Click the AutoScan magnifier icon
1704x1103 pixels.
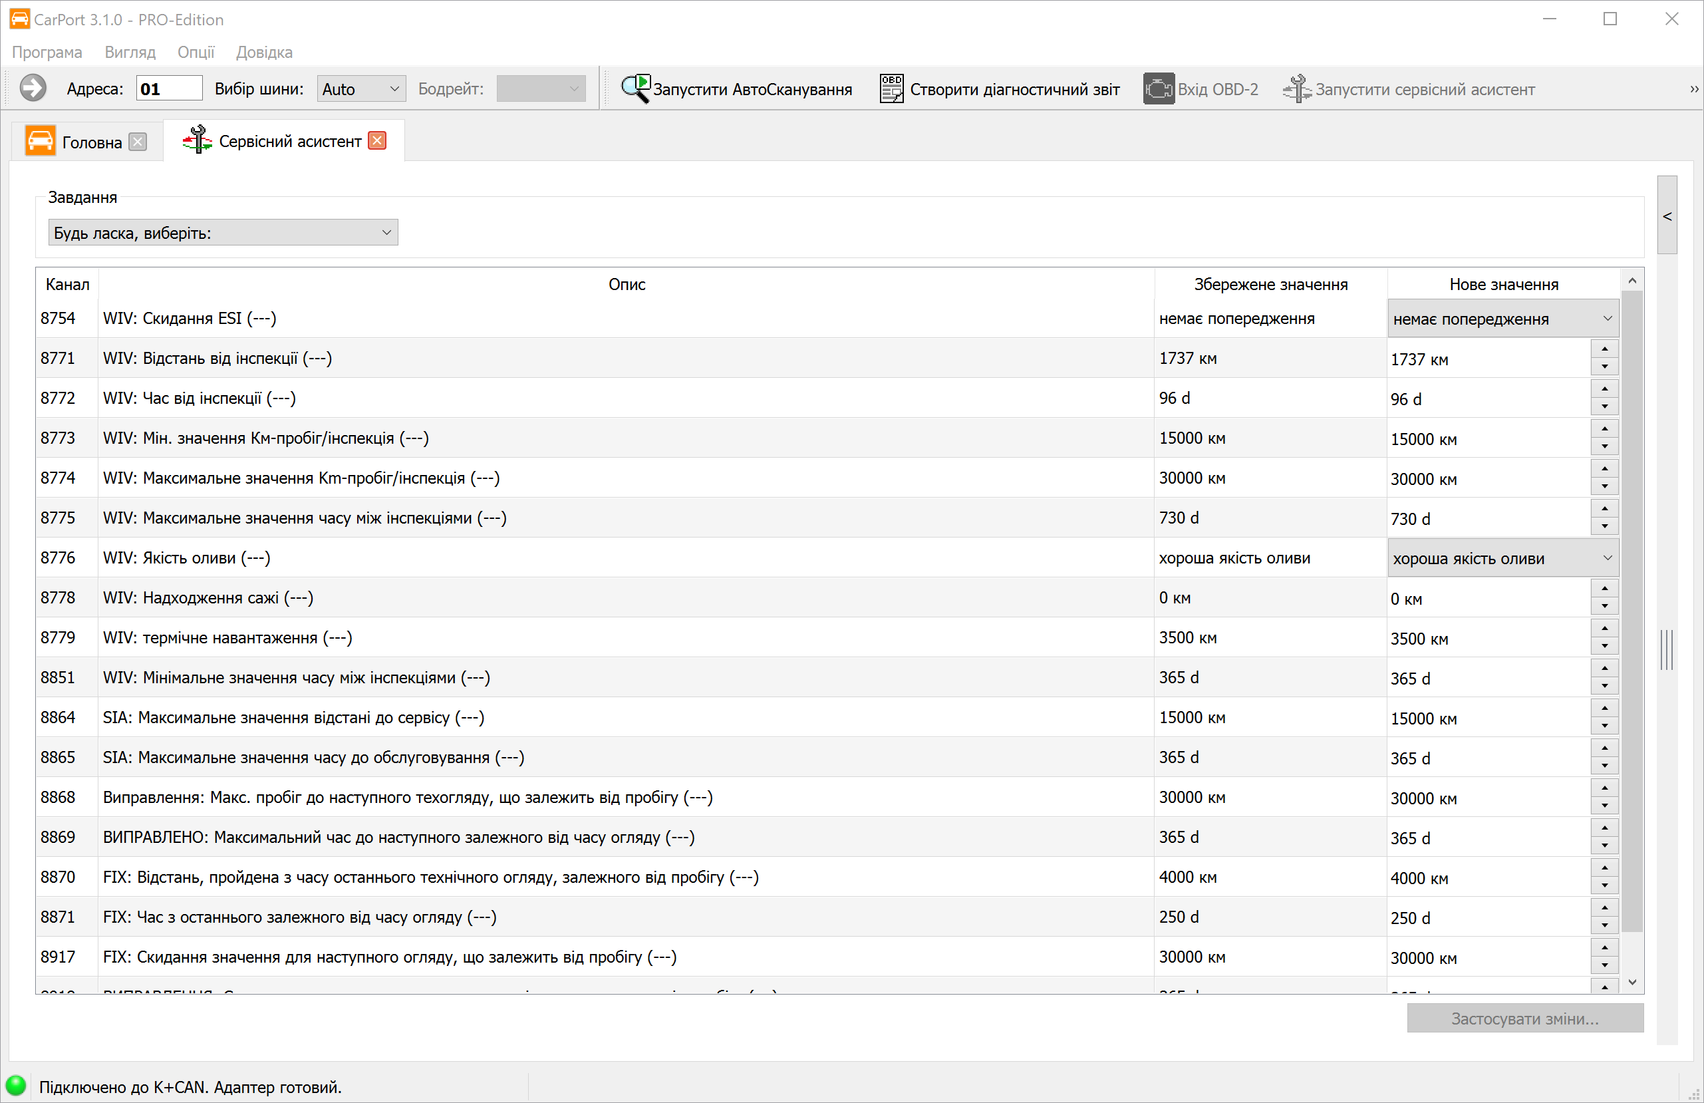tap(635, 89)
